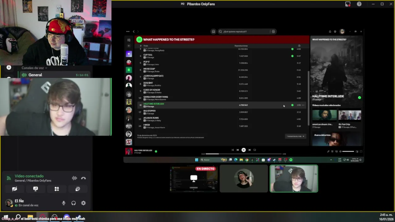Open the Discord help icon
Viewport: 395px width, 222px height.
pyautogui.click(x=359, y=4)
